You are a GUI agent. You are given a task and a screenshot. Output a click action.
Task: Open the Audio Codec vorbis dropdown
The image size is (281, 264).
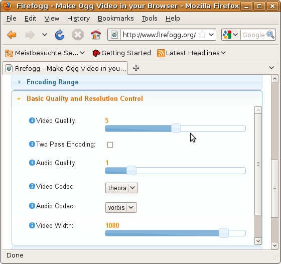coord(121,208)
